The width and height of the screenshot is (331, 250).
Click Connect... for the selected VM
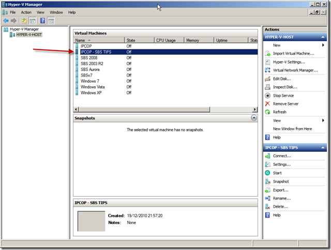coord(282,155)
